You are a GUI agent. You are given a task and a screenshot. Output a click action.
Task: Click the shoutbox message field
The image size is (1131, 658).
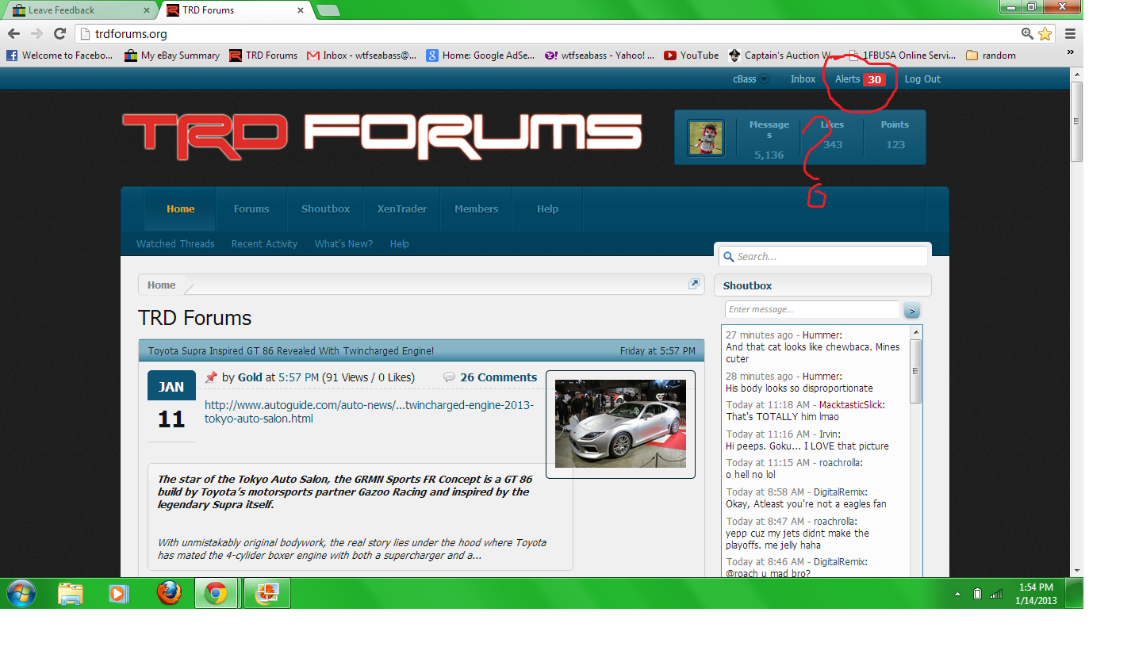[812, 309]
